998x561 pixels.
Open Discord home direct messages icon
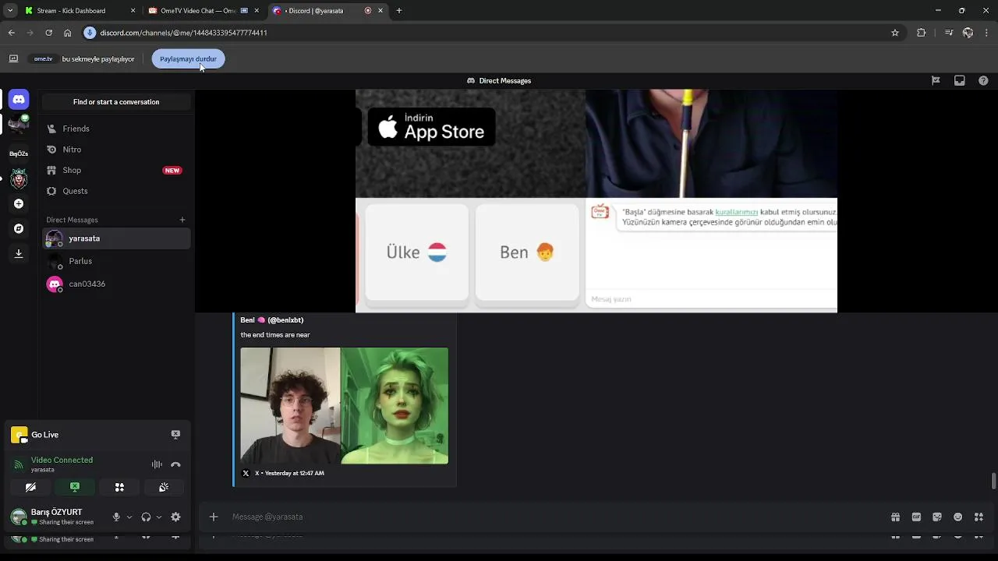(19, 100)
